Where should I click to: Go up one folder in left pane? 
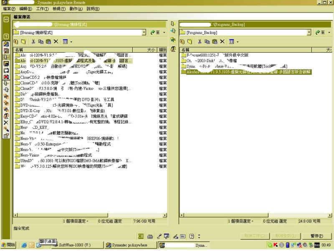click(16, 41)
